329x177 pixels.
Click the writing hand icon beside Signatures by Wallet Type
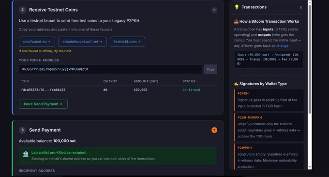click(236, 84)
